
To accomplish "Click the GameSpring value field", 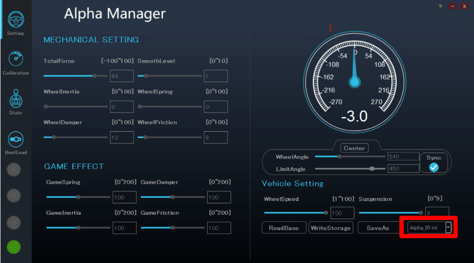I will pyautogui.click(x=124, y=197).
